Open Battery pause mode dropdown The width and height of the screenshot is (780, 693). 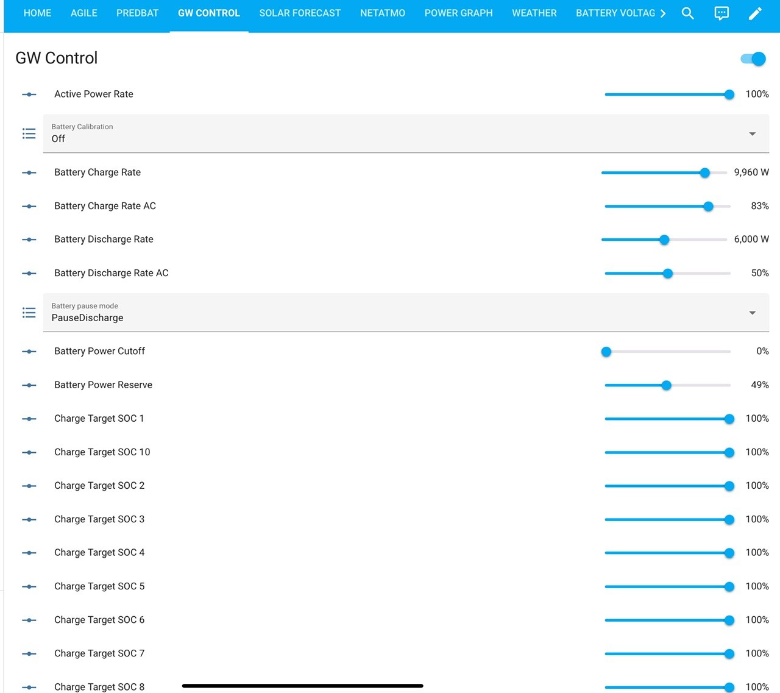[406, 313]
